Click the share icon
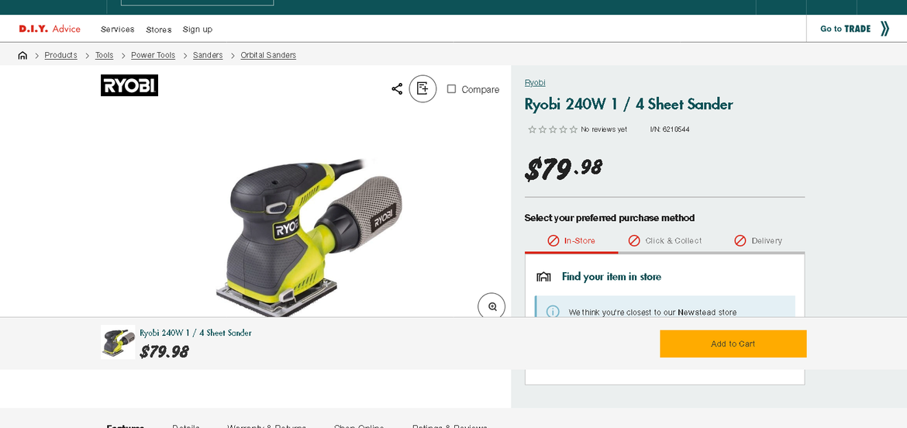Viewport: 907px width, 428px height. point(397,89)
